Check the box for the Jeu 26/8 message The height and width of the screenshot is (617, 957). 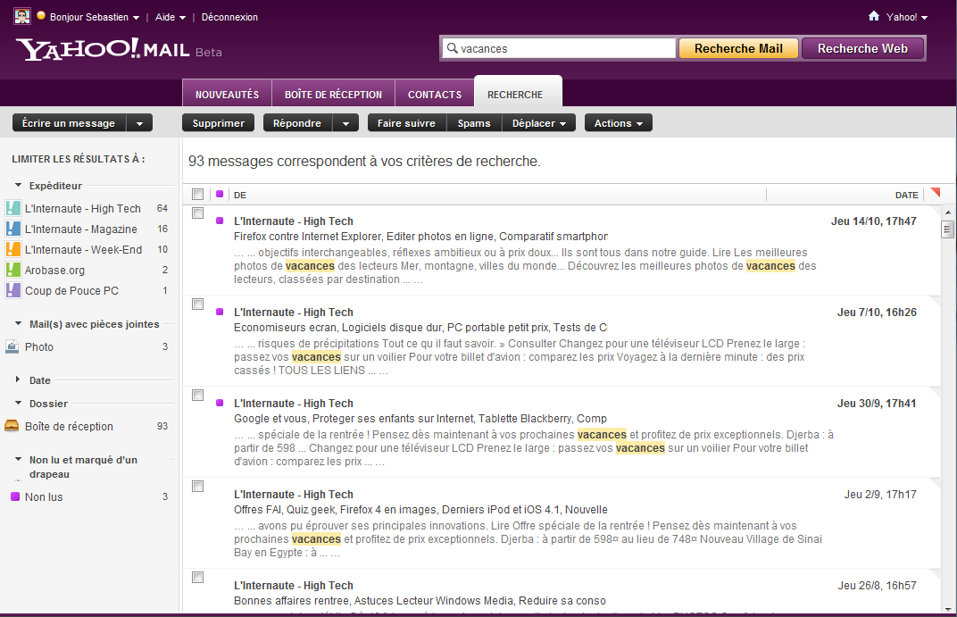[x=198, y=577]
